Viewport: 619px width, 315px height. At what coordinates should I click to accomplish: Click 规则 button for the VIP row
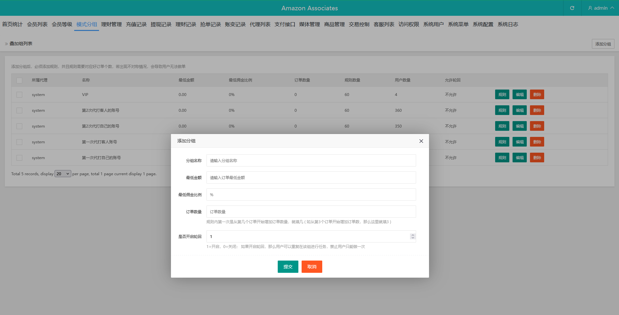click(x=502, y=95)
